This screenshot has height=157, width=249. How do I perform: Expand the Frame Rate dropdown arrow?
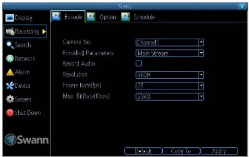coord(201,86)
